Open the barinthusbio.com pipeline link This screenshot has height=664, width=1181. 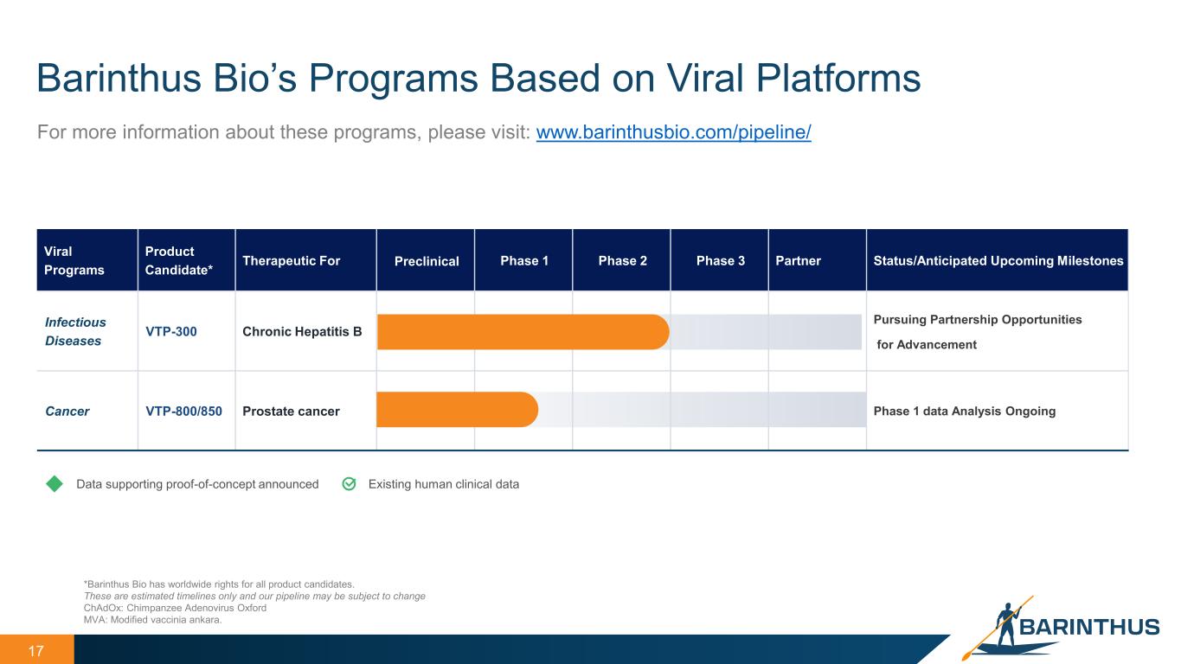673,133
